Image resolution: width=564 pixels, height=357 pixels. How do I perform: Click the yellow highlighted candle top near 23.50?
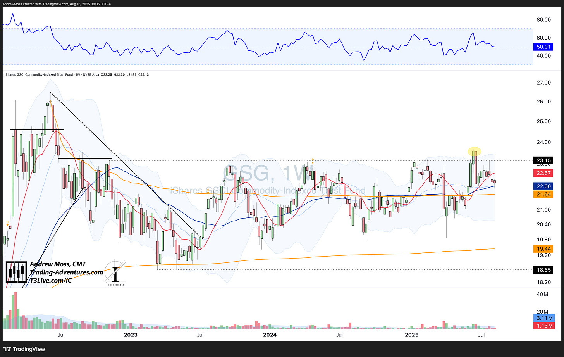coord(475,152)
